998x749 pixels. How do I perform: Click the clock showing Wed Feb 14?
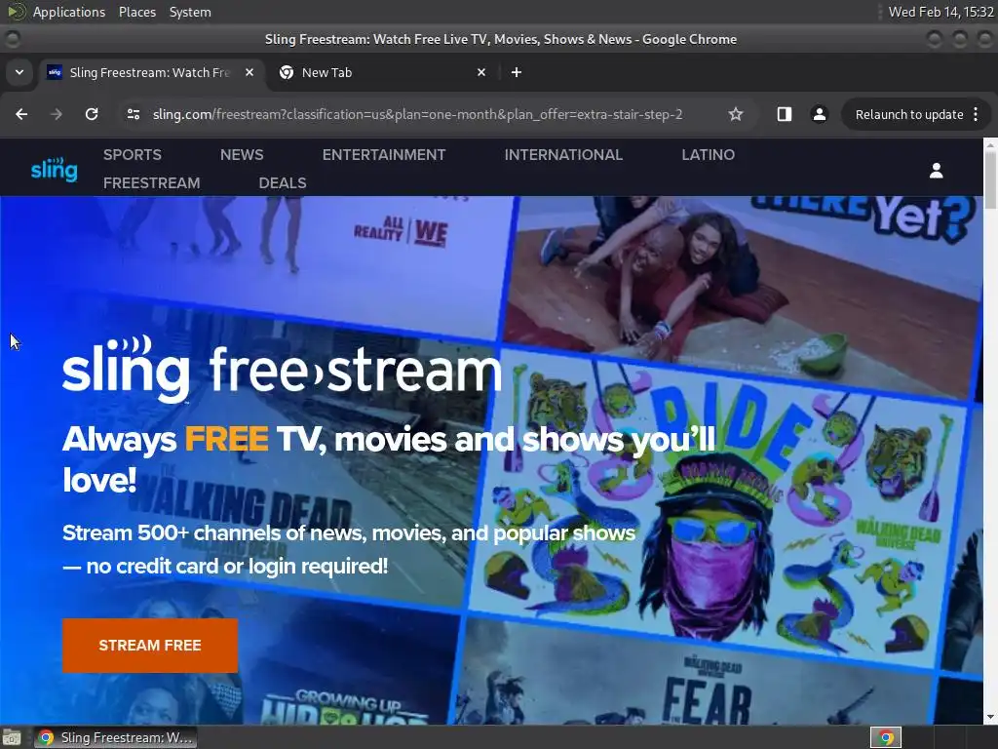(940, 12)
